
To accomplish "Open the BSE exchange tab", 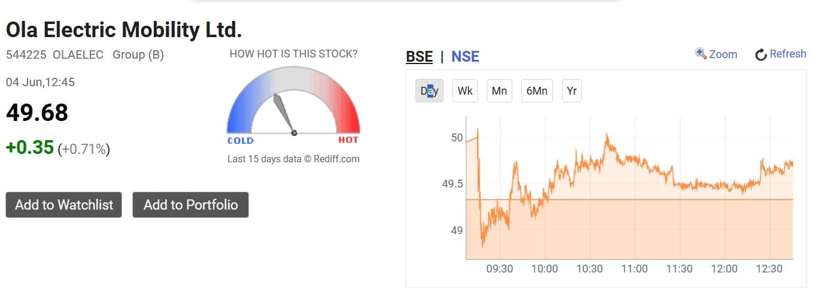I will 419,56.
